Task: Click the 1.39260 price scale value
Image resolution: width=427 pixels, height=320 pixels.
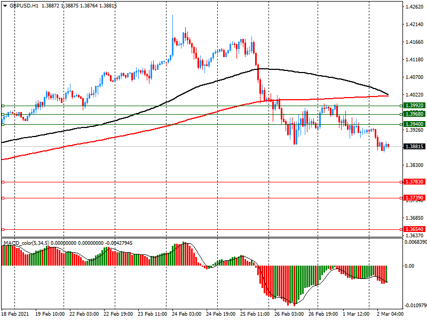Action: [x=415, y=130]
